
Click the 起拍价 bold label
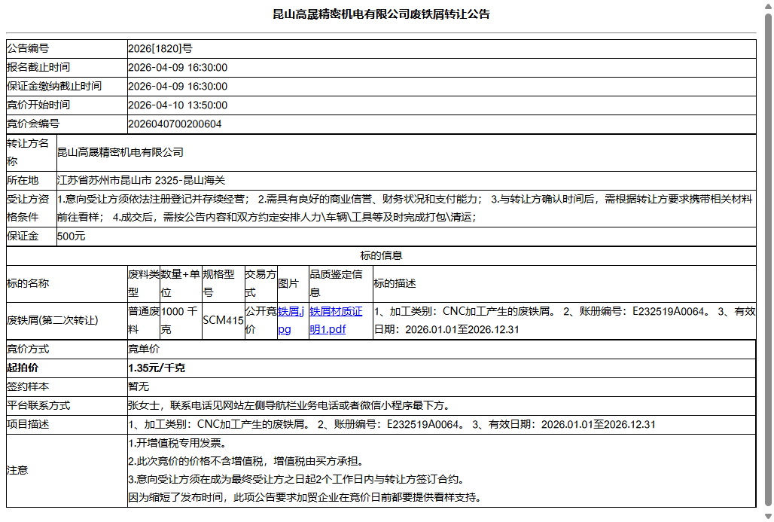click(23, 368)
